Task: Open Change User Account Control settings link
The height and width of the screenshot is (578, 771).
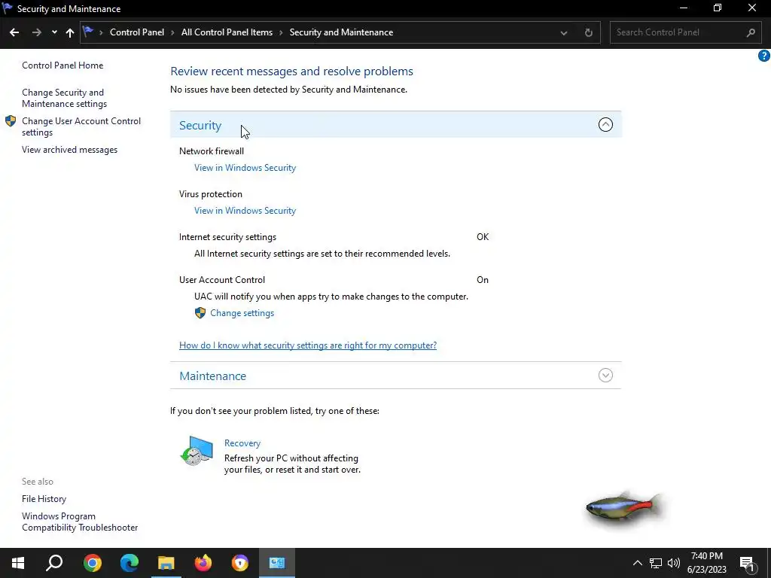Action: point(81,126)
